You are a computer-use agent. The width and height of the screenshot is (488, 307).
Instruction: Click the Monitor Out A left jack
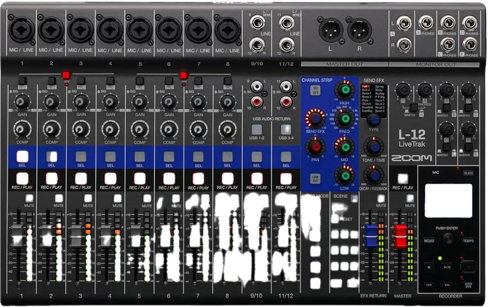[x=404, y=23]
